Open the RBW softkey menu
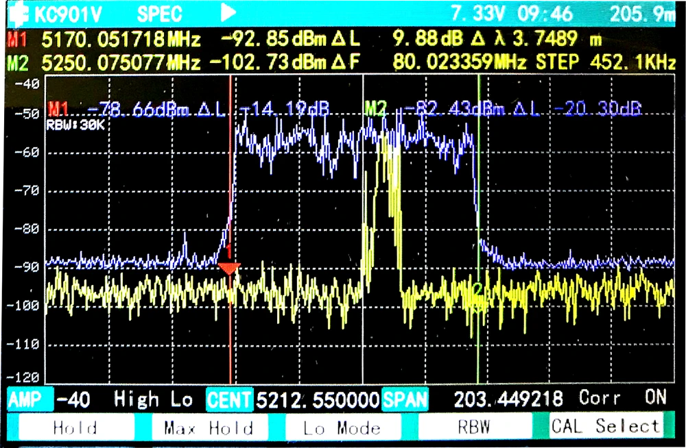Screen dimensions: 686x448 click(475, 427)
